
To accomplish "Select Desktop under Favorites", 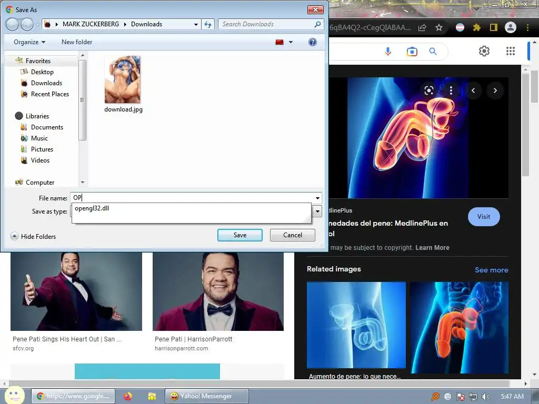I will click(x=42, y=72).
